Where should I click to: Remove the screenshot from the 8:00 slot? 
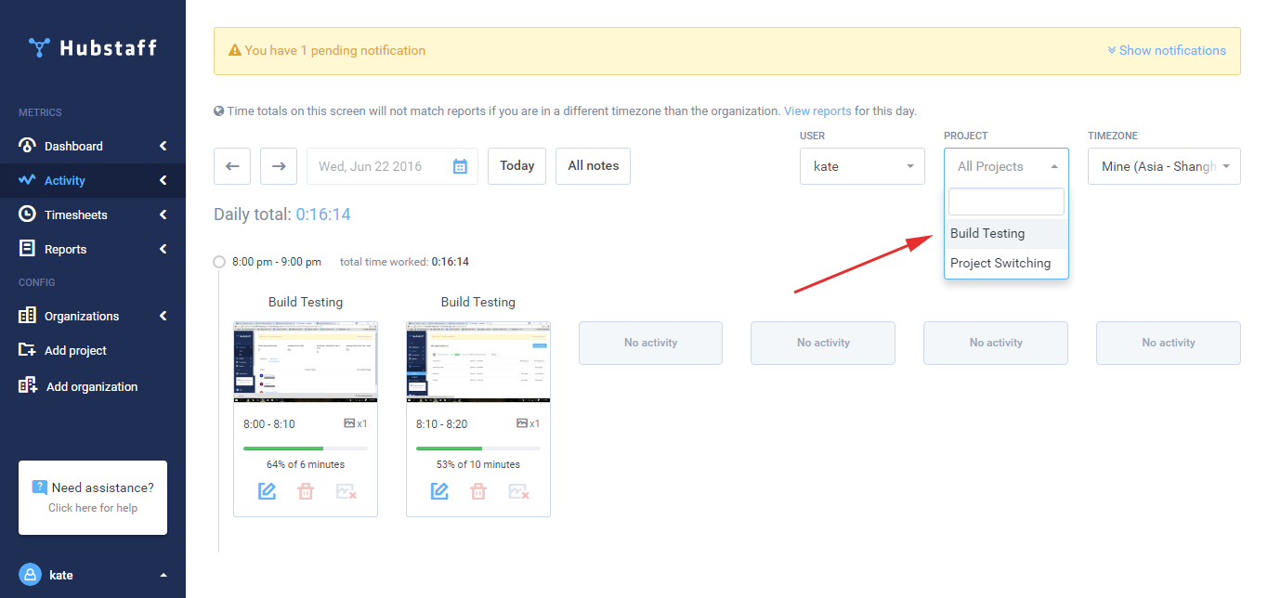(x=346, y=490)
